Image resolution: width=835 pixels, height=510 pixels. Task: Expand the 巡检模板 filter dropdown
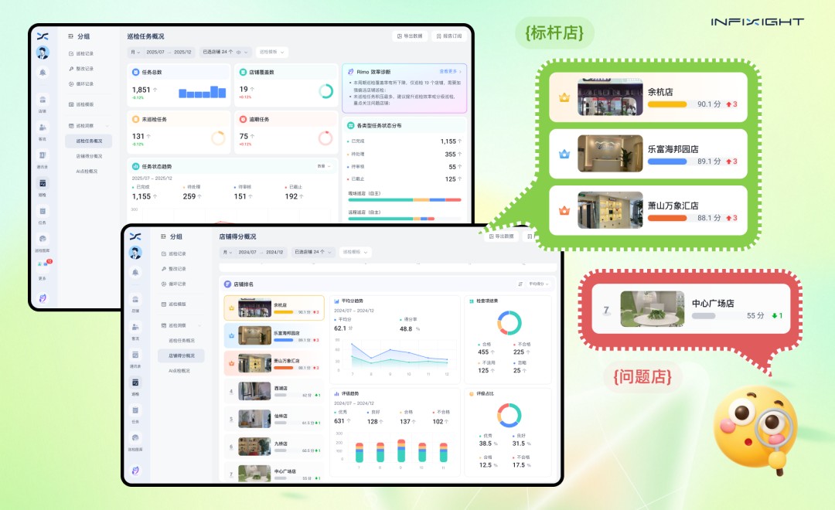(x=271, y=53)
